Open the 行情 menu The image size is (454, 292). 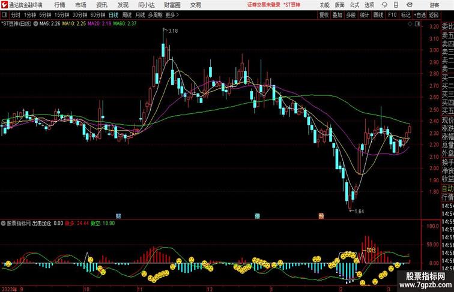pyautogui.click(x=59, y=5)
